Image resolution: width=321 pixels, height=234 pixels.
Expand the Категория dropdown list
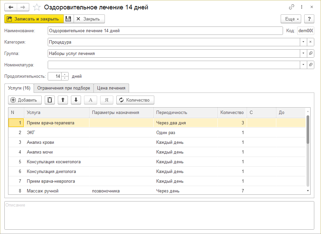coord(303,42)
